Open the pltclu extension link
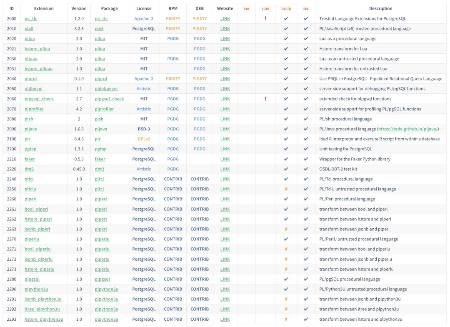The width and height of the screenshot is (450, 327). click(30, 189)
